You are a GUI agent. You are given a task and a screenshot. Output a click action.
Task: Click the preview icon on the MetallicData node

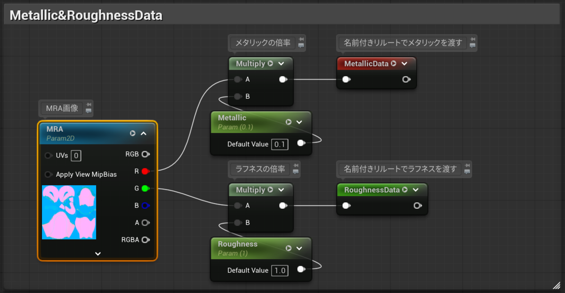(394, 63)
